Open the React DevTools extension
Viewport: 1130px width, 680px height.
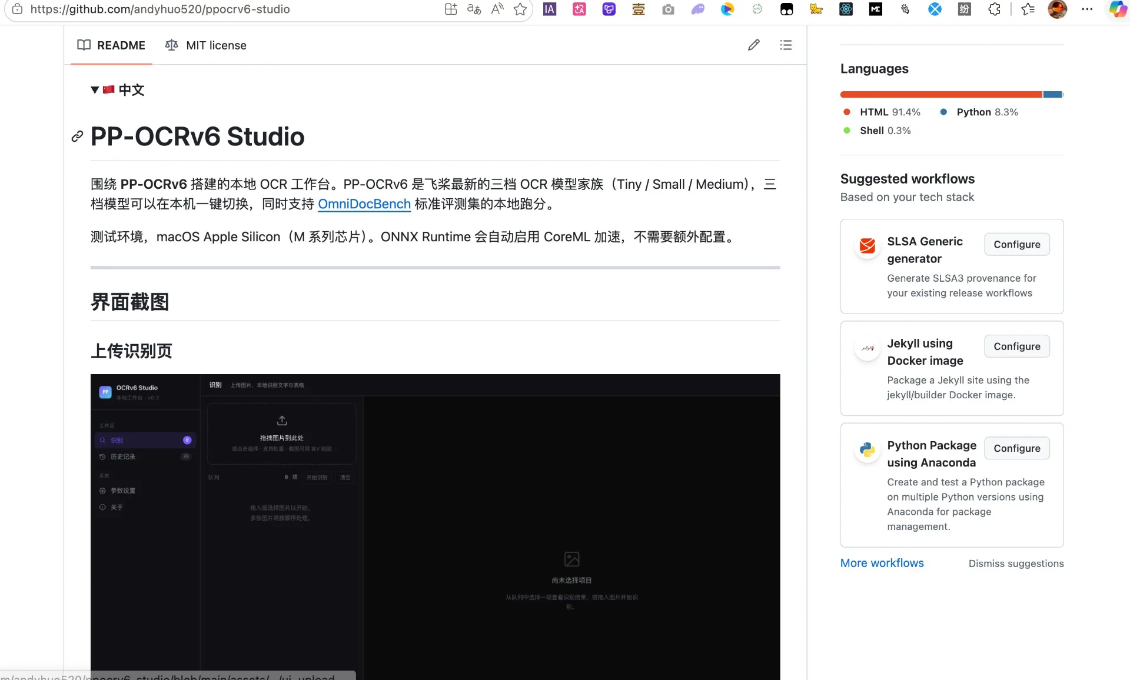846,9
